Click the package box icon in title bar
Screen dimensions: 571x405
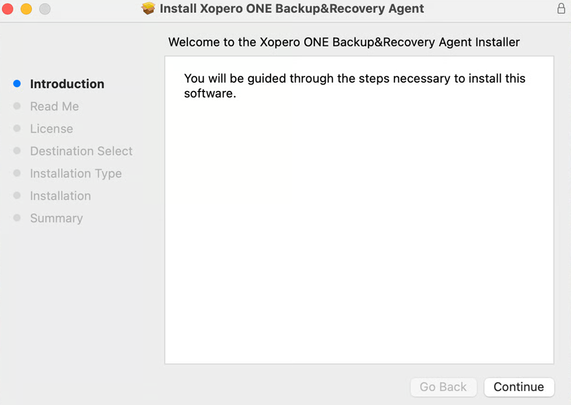click(149, 9)
